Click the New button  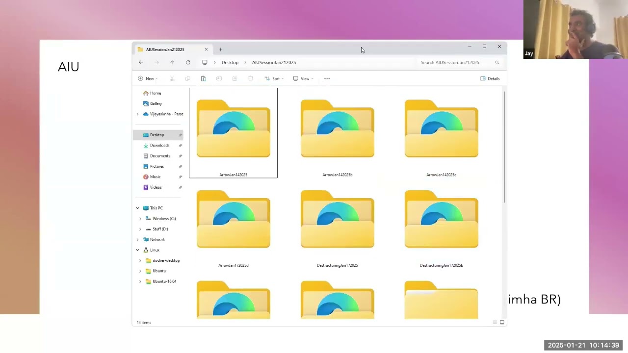(x=147, y=78)
